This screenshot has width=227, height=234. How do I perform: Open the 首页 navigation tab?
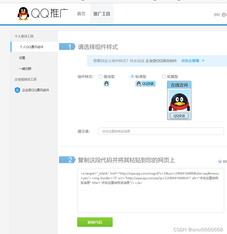81,14
